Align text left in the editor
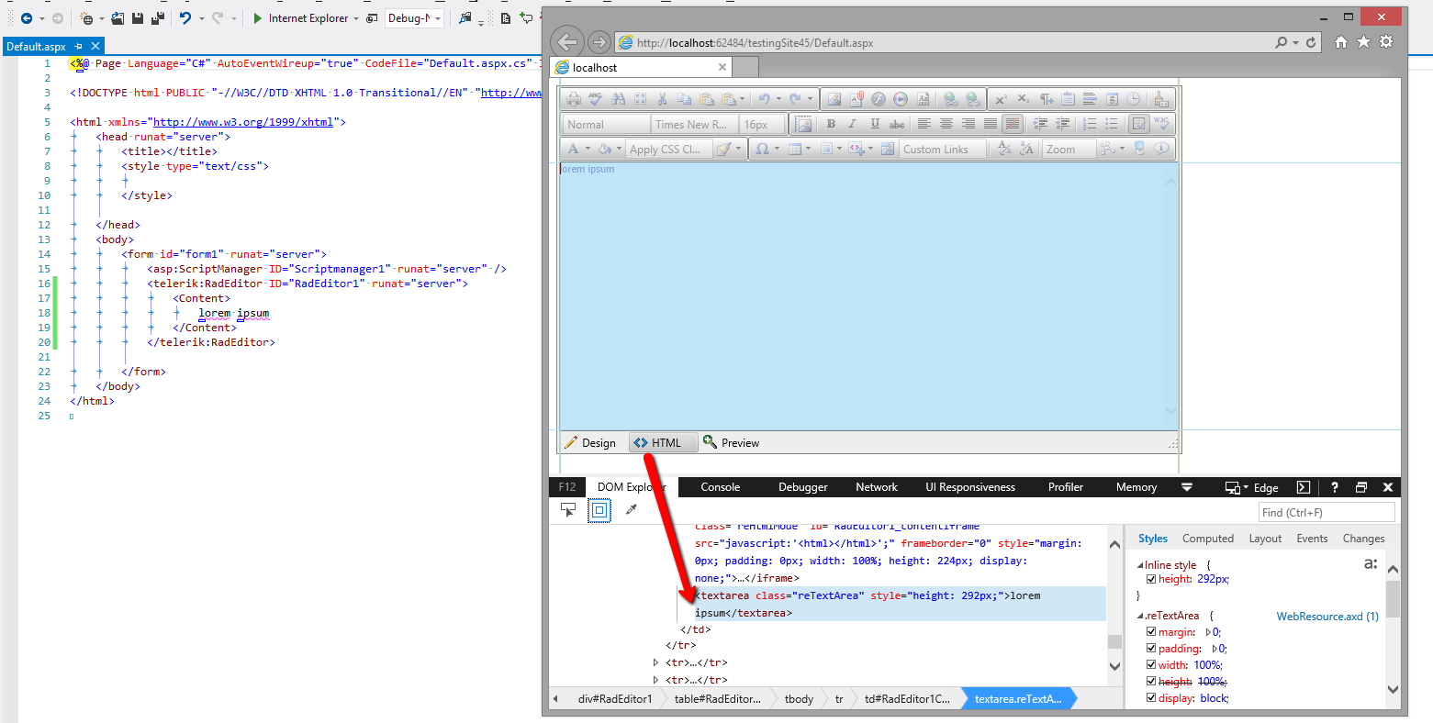This screenshot has width=1433, height=723. pos(924,124)
